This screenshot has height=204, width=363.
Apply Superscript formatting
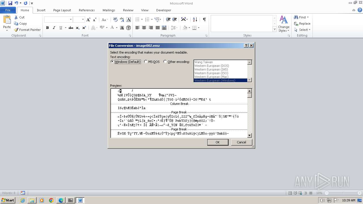(84, 28)
